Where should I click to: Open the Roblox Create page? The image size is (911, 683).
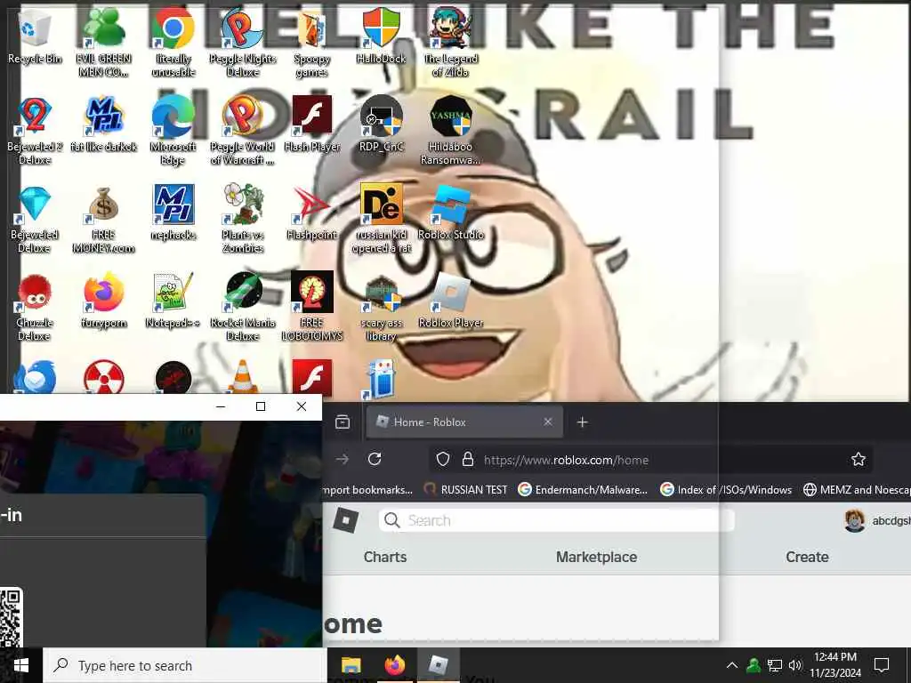pos(807,557)
